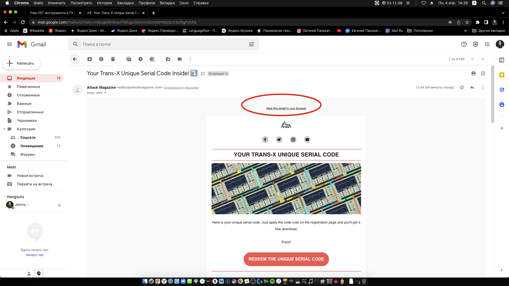Report spam using the exclamation icon

(x=101, y=59)
